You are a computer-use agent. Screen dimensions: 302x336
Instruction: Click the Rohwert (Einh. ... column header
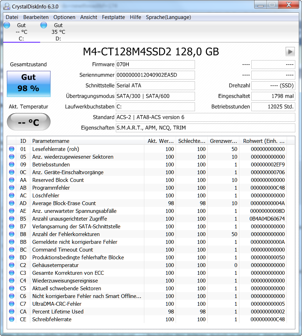(x=263, y=141)
